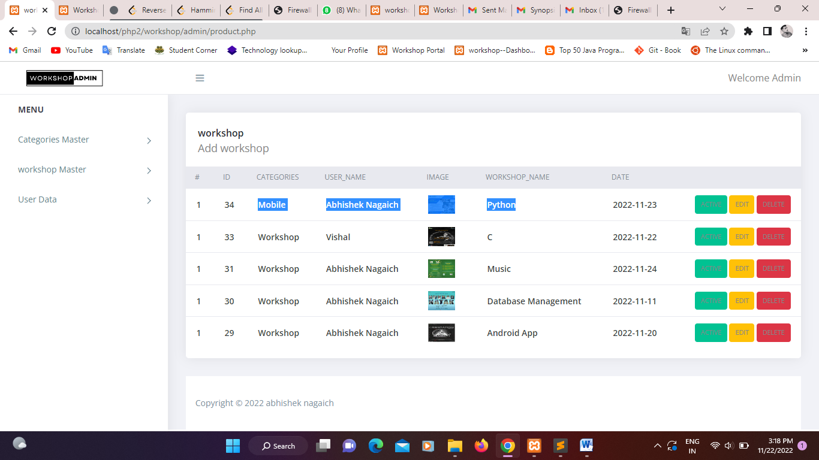819x460 pixels.
Task: Open File Explorer from the taskbar
Action: (x=455, y=446)
